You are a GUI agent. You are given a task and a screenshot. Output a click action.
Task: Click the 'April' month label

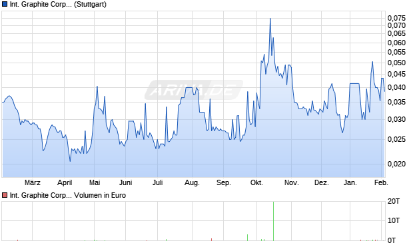pyautogui.click(x=65, y=182)
